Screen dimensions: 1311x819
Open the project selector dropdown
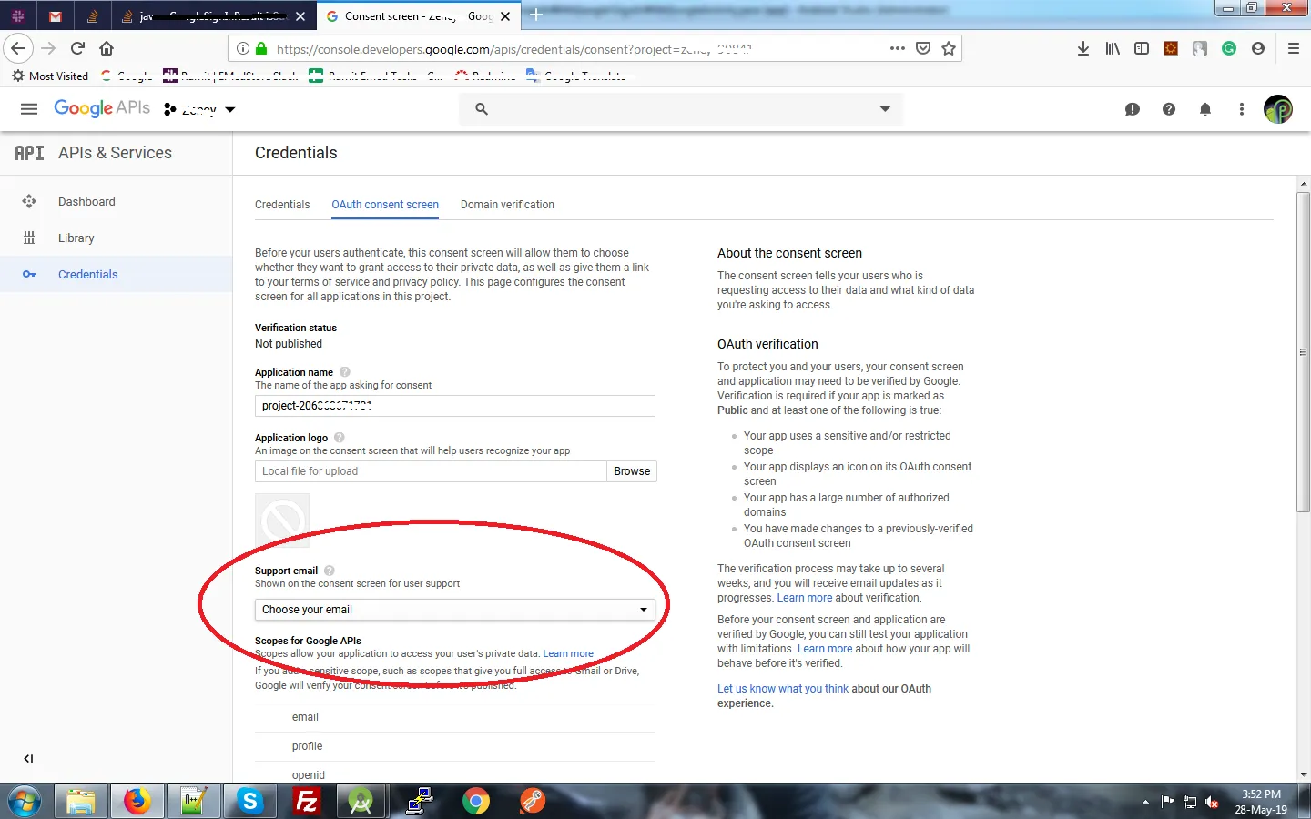click(199, 109)
